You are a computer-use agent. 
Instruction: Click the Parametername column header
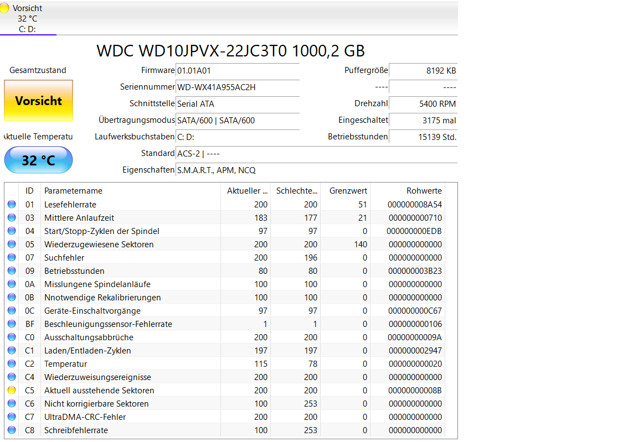pyautogui.click(x=131, y=191)
